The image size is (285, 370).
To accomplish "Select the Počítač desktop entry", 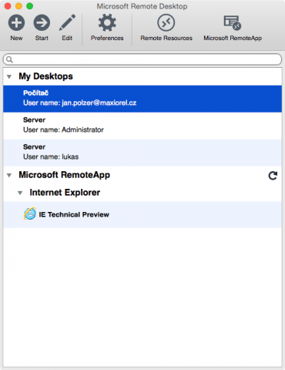I will [142, 99].
